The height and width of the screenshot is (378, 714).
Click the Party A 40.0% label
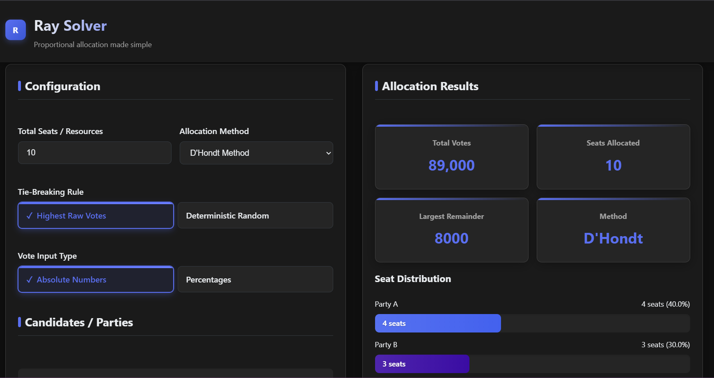(665, 304)
